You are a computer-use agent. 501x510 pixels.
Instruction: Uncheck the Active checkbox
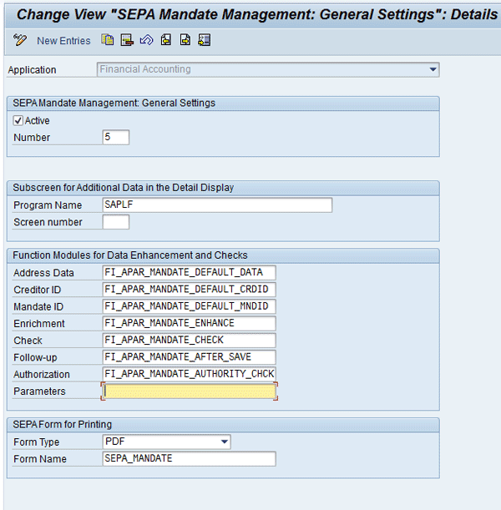click(18, 121)
